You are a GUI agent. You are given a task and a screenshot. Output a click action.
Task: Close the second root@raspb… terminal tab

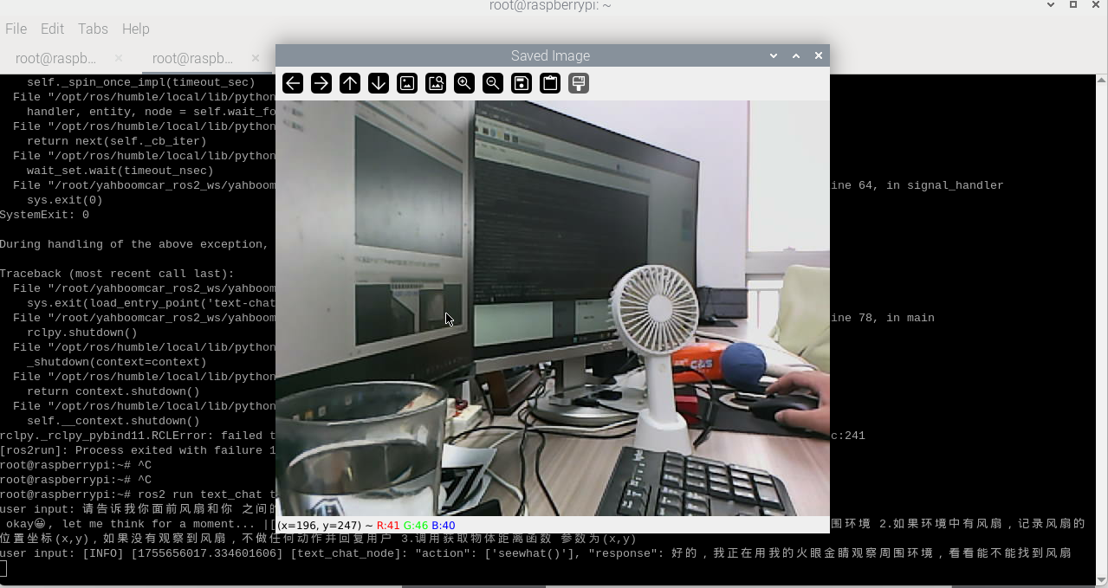[x=256, y=58]
